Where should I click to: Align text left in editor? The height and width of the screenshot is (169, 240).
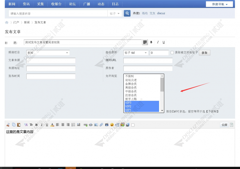click(57, 125)
